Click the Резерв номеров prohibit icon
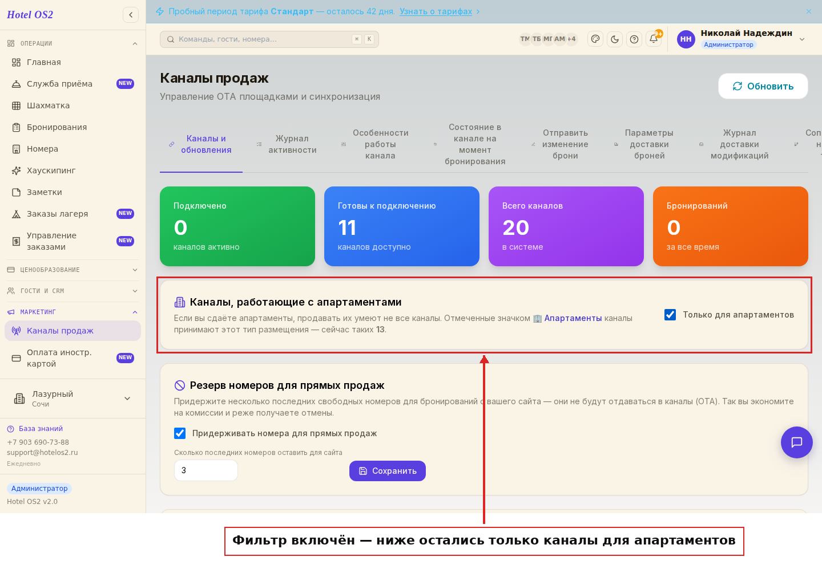Screen dimensions: 822x569 pyautogui.click(x=180, y=385)
